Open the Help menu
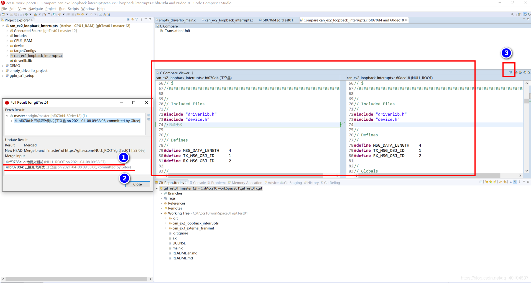The width and height of the screenshot is (531, 283). [101, 9]
